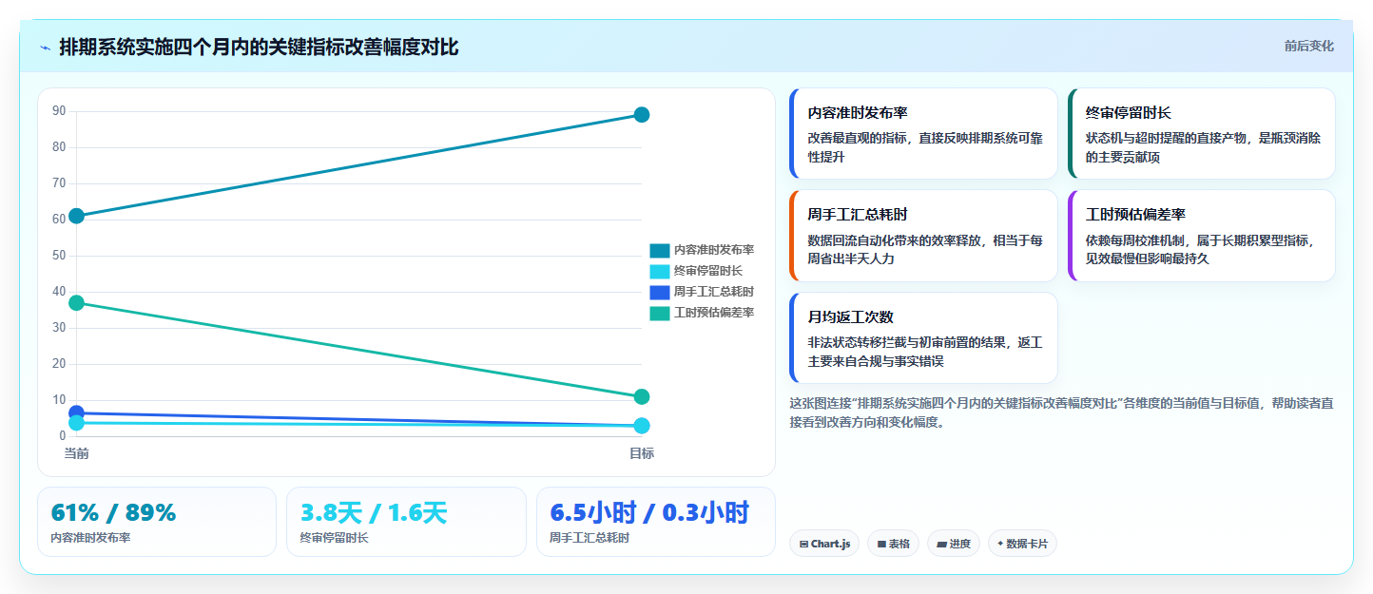1373x594 pixels.
Task: Select the 61% / 89% stat card
Action: [x=157, y=522]
